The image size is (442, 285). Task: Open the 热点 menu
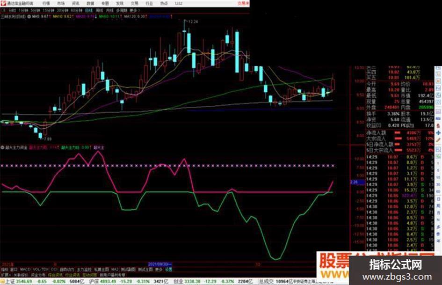coord(164,3)
